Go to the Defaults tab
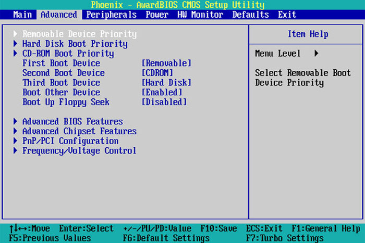Image resolution: width=365 pixels, height=243 pixels. [250, 15]
